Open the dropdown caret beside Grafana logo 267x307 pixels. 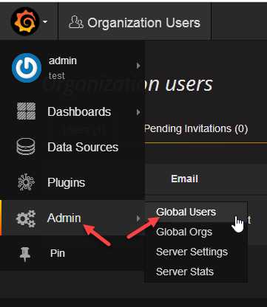tap(45, 22)
